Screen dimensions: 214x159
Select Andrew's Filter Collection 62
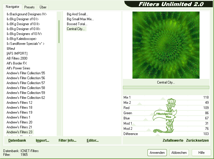click(x=26, y=98)
